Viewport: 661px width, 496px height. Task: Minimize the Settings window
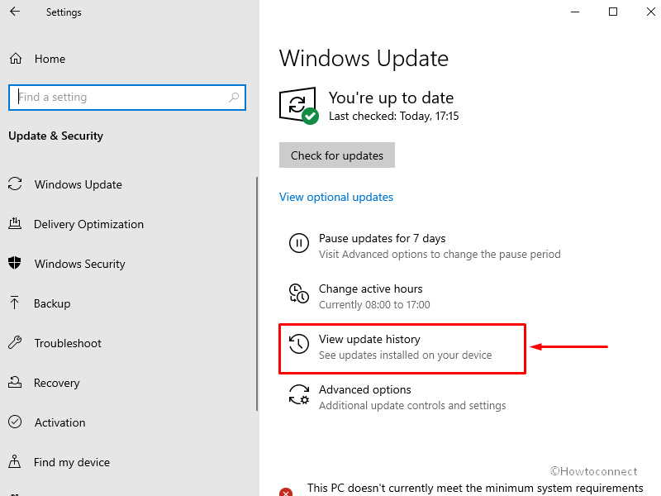point(575,12)
